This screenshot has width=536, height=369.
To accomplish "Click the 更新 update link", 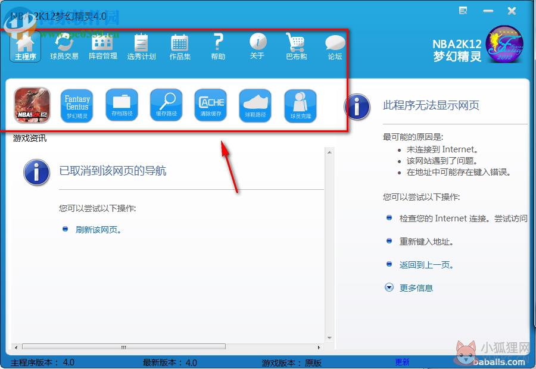I will pyautogui.click(x=402, y=362).
